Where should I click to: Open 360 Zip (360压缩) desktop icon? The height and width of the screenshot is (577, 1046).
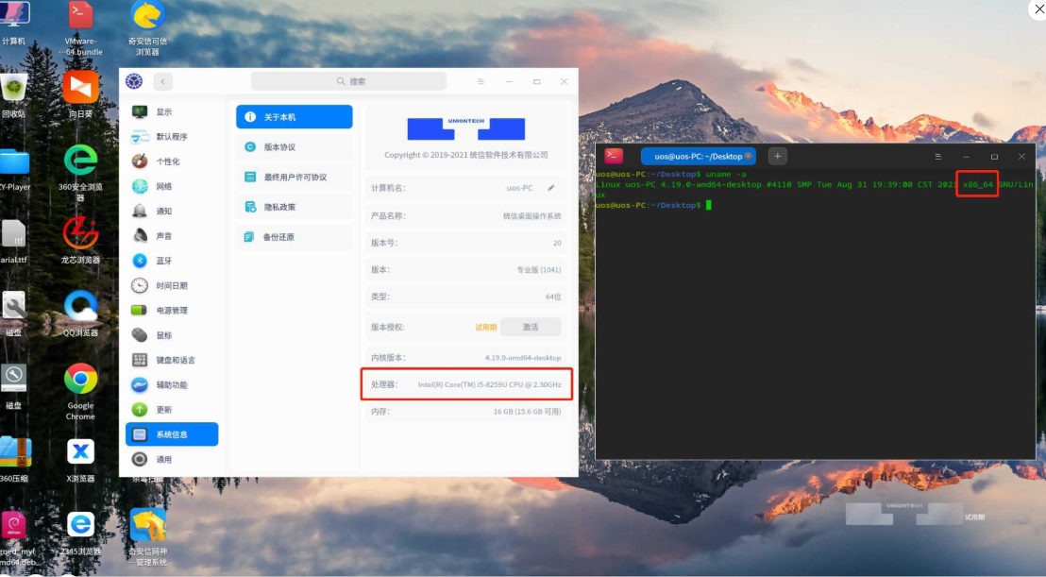click(15, 460)
